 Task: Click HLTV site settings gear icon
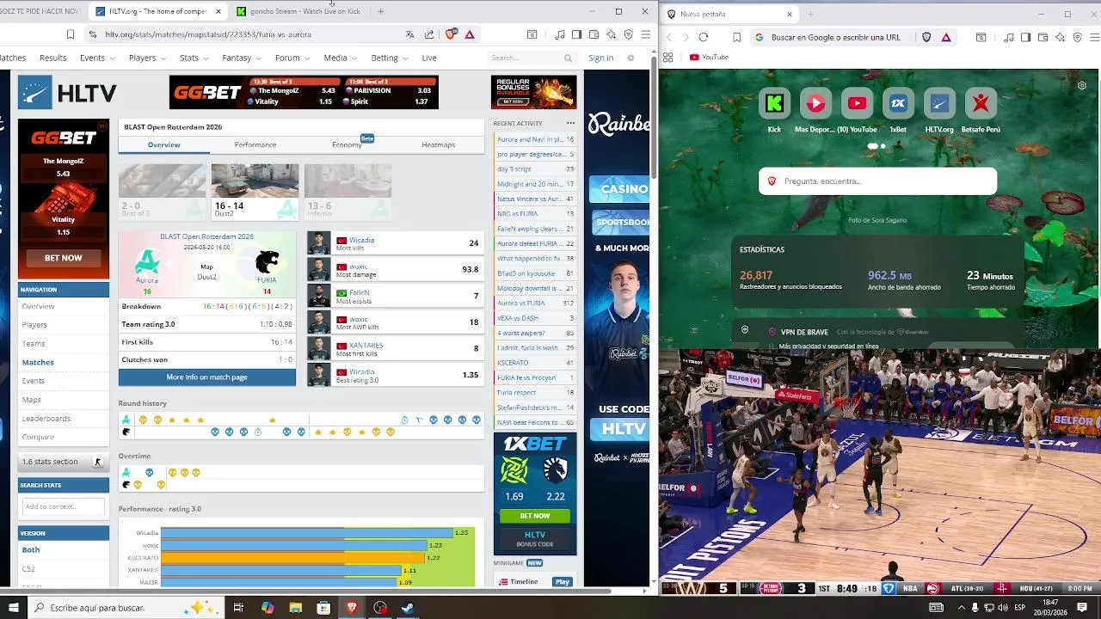click(630, 58)
